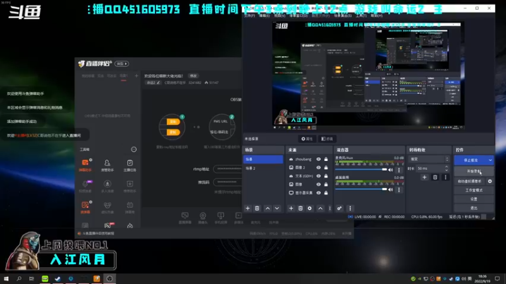Open the 麦克风/Aux channel options menu
506x284 pixels.
click(x=399, y=170)
